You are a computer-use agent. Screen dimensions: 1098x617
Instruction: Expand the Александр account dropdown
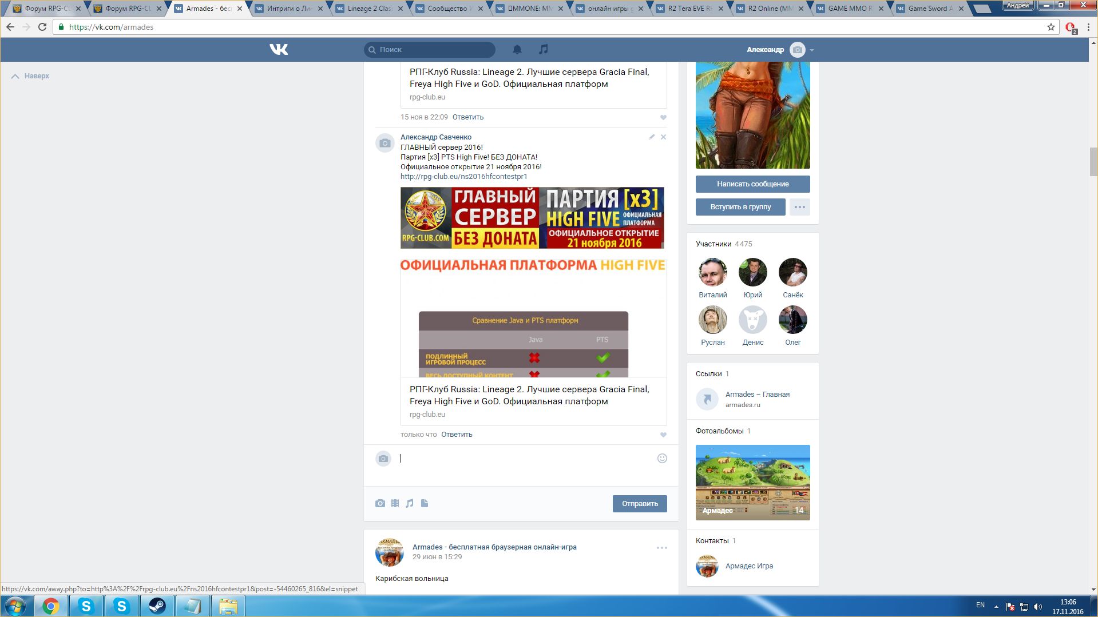click(x=811, y=50)
